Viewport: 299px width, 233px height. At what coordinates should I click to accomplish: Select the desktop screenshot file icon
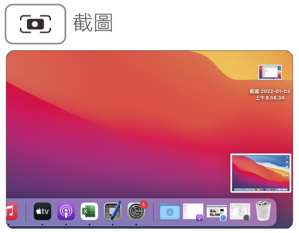[270, 72]
